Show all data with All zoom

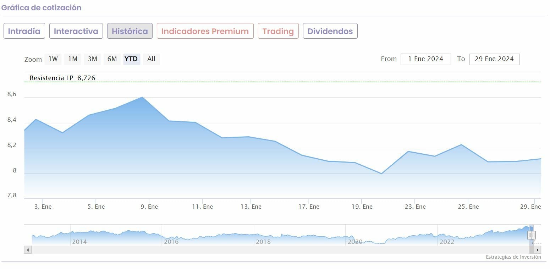151,59
